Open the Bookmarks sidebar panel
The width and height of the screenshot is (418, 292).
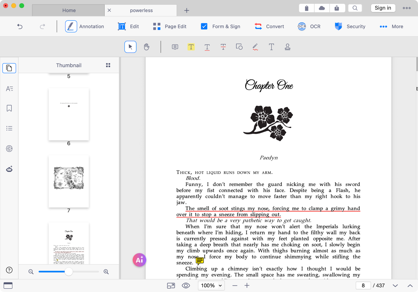(x=9, y=108)
